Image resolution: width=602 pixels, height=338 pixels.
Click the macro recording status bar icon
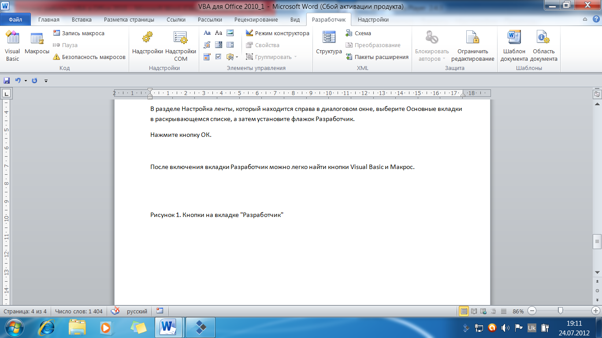click(x=160, y=311)
